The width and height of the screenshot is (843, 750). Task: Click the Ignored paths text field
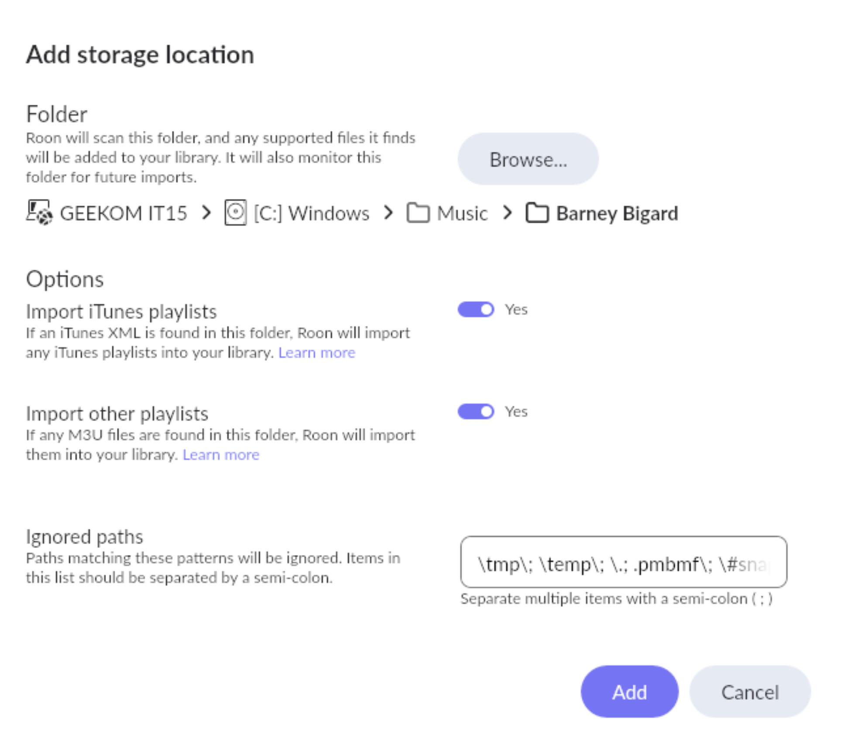pyautogui.click(x=624, y=562)
